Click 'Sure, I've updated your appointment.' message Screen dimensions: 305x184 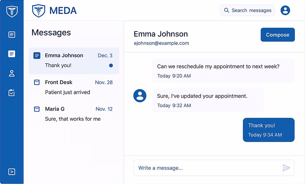pyautogui.click(x=202, y=96)
